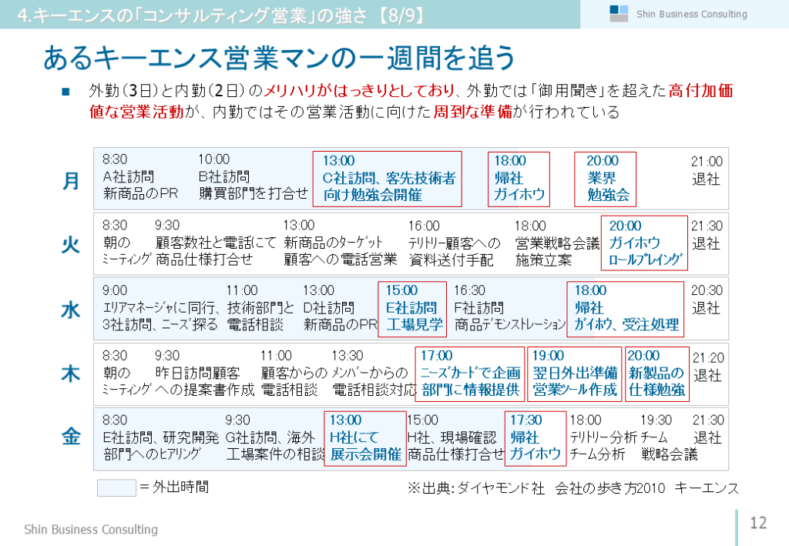Image resolution: width=789 pixels, height=546 pixels.
Task: Select the 火 day label
Action: [71, 245]
